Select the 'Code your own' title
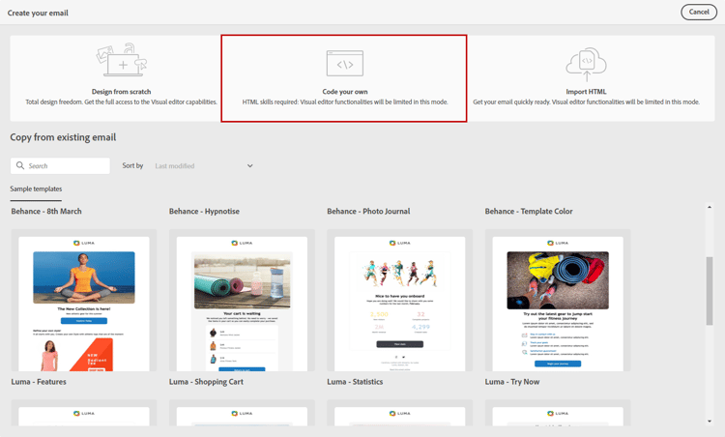The height and width of the screenshot is (437, 725). click(x=345, y=92)
